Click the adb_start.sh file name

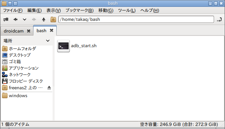(84, 46)
